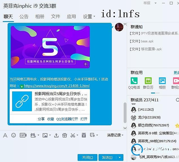Viewport: 179px width, 162px height.
Task: Click the plus icon on purple image
Action: coord(86,64)
